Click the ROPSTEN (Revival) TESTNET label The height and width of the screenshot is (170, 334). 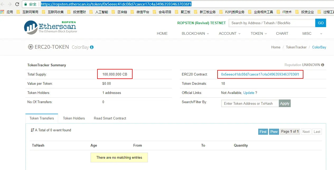(201, 23)
